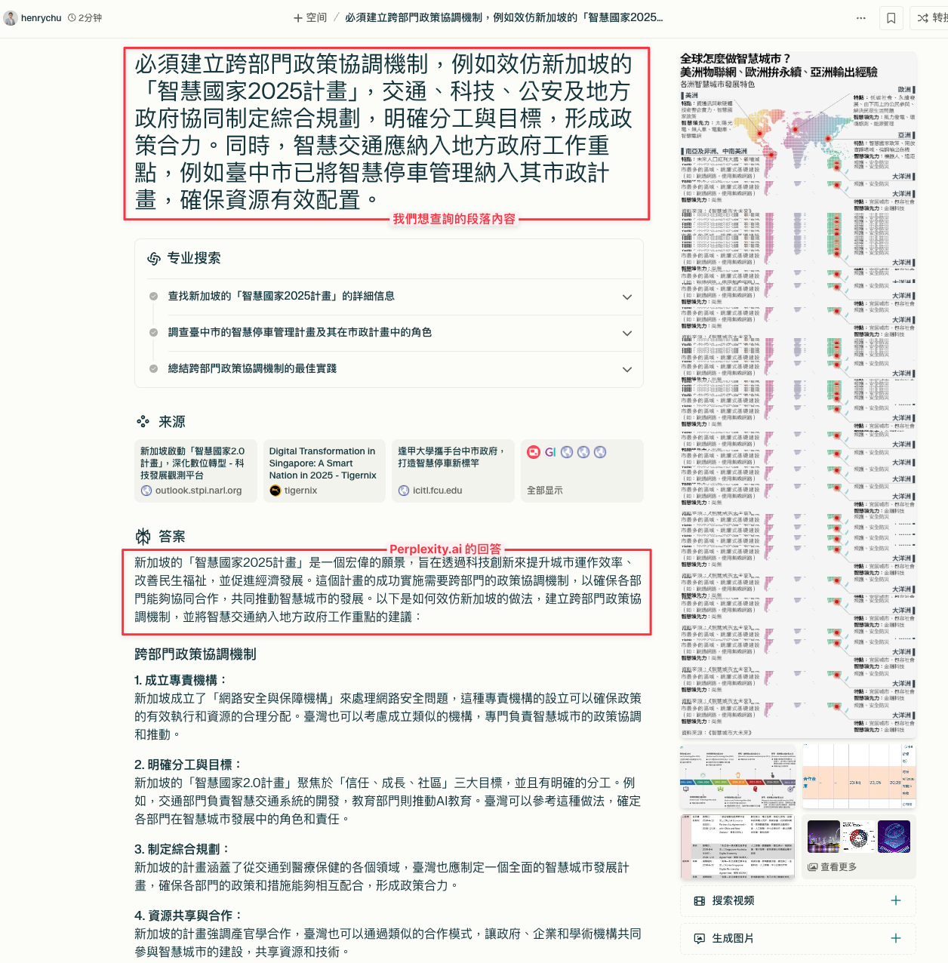Screen dimensions: 948x963
Task: Click the globe favicon for icitl.fcu.edu
Action: pos(404,491)
